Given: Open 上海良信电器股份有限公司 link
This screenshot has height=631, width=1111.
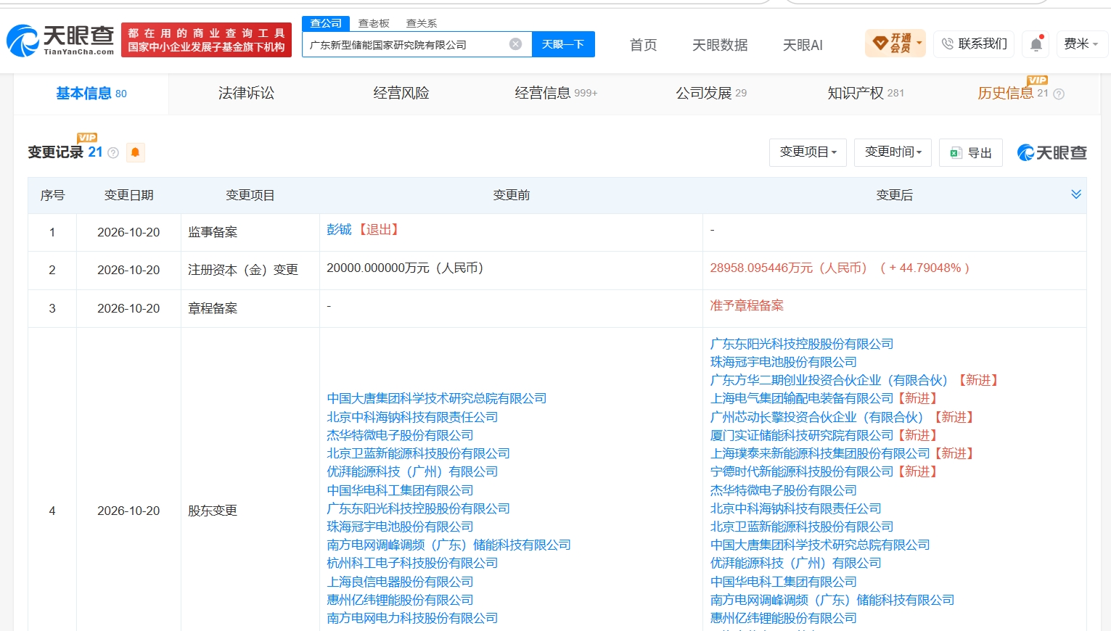Looking at the screenshot, I should coord(400,582).
